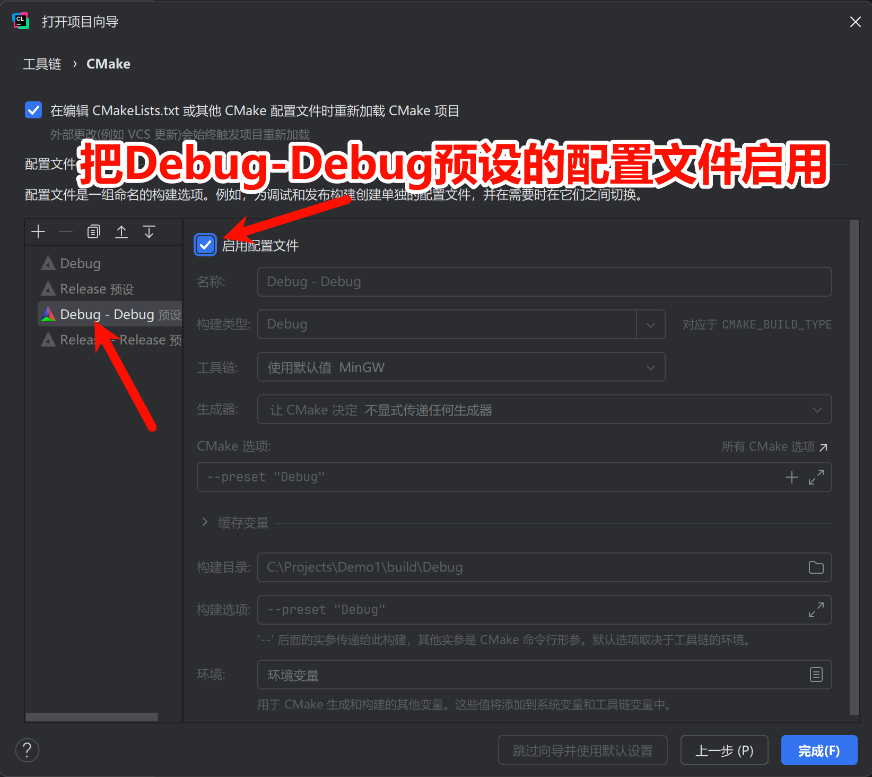Move profile up with arrow icon
Image resolution: width=872 pixels, height=777 pixels.
point(121,232)
